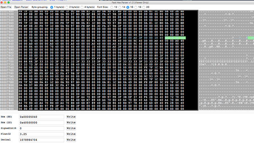Write the Hex (BE) value

coord(71,117)
